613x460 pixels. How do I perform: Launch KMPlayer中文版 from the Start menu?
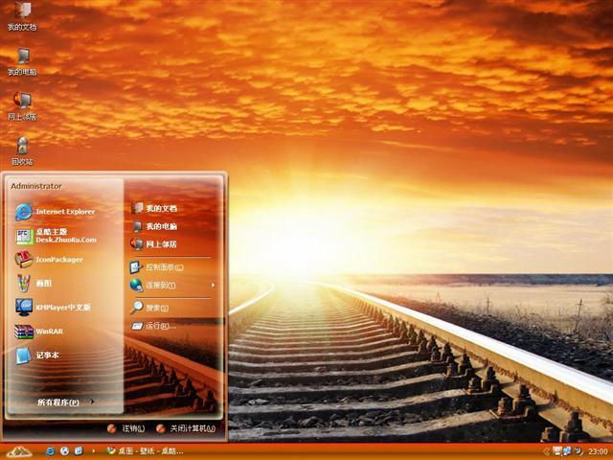(53, 307)
